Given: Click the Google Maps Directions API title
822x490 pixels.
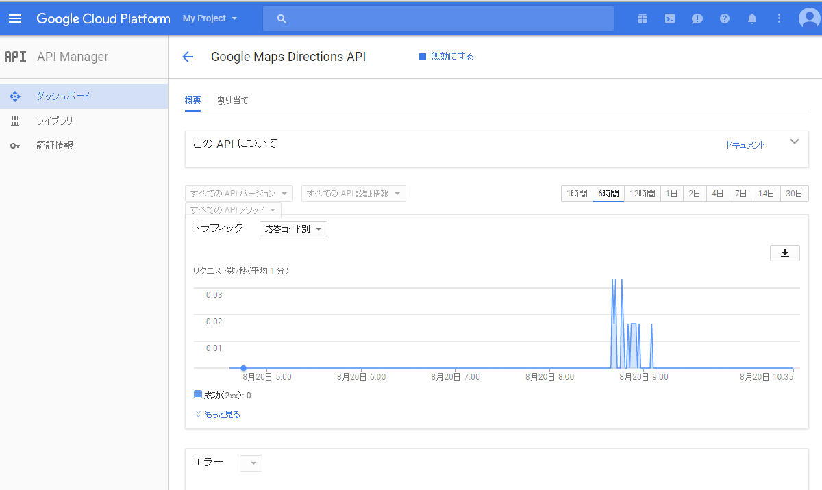Looking at the screenshot, I should click(x=288, y=57).
